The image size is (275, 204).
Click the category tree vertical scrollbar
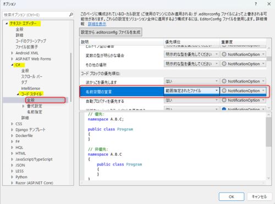coord(71,77)
